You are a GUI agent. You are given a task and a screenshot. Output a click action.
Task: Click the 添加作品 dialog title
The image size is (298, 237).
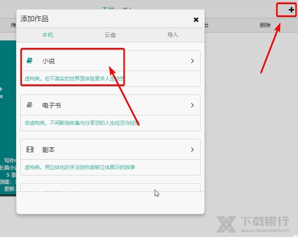pos(34,19)
